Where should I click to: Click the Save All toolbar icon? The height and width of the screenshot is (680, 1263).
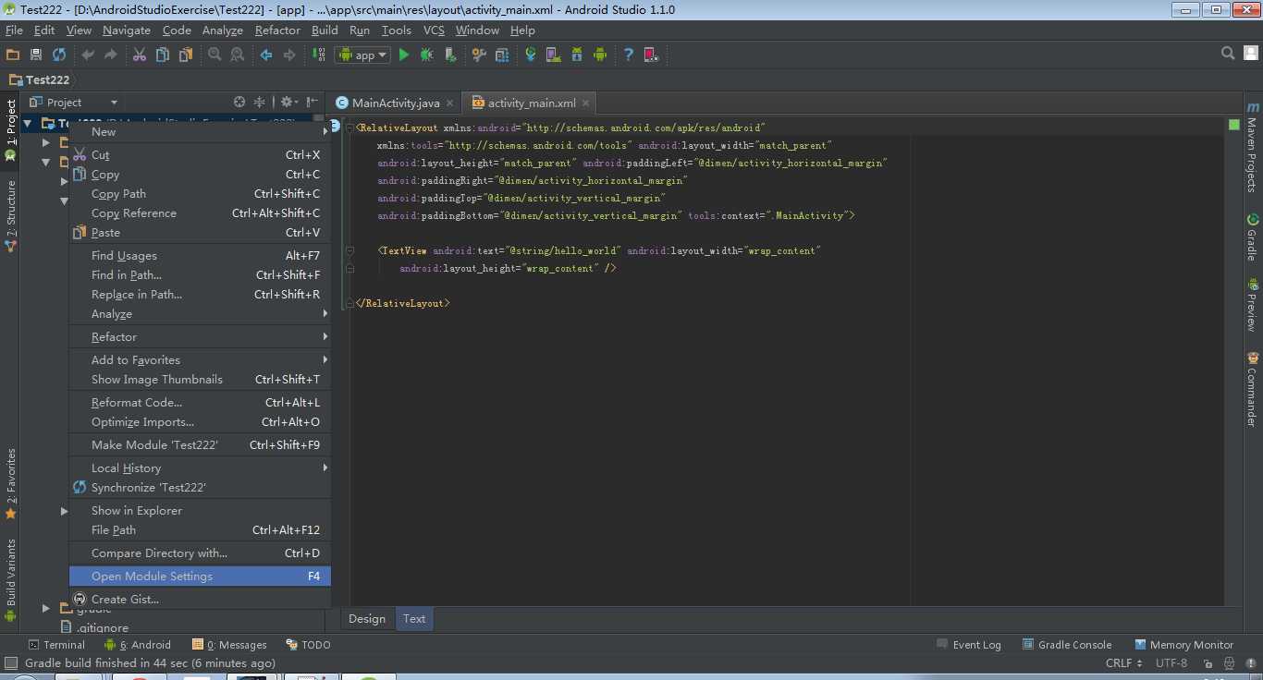[36, 55]
